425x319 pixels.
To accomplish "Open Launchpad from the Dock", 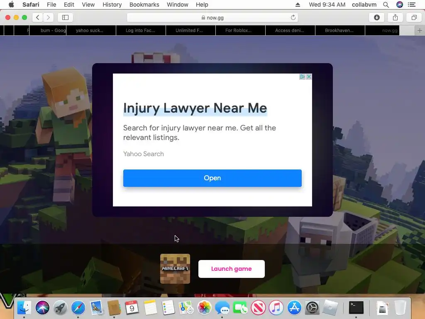I will (60, 308).
